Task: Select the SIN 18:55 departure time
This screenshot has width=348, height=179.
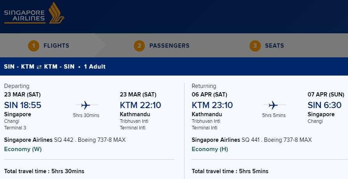Action: click(23, 105)
